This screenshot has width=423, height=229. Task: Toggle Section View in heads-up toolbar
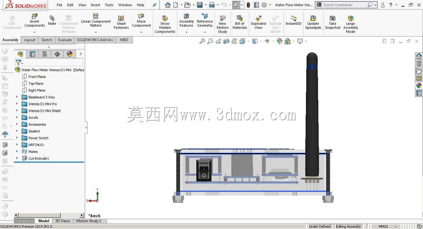pos(226,41)
